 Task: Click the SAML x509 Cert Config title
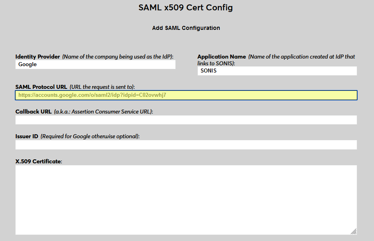186,7
